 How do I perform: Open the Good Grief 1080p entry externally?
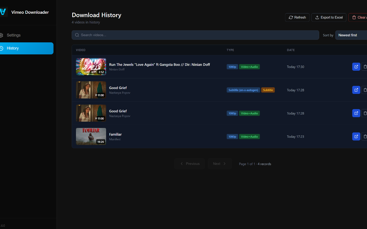pyautogui.click(x=356, y=113)
